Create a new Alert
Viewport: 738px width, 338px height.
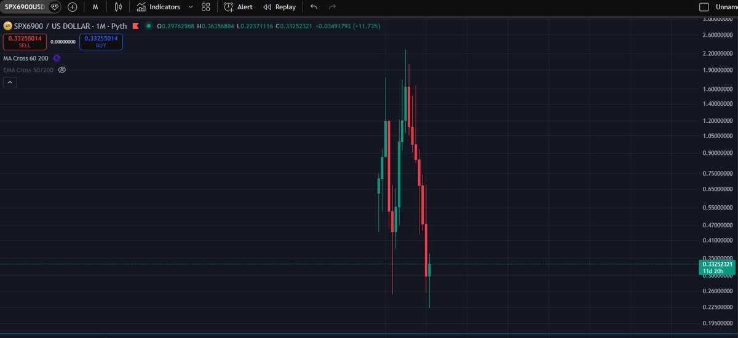click(238, 7)
